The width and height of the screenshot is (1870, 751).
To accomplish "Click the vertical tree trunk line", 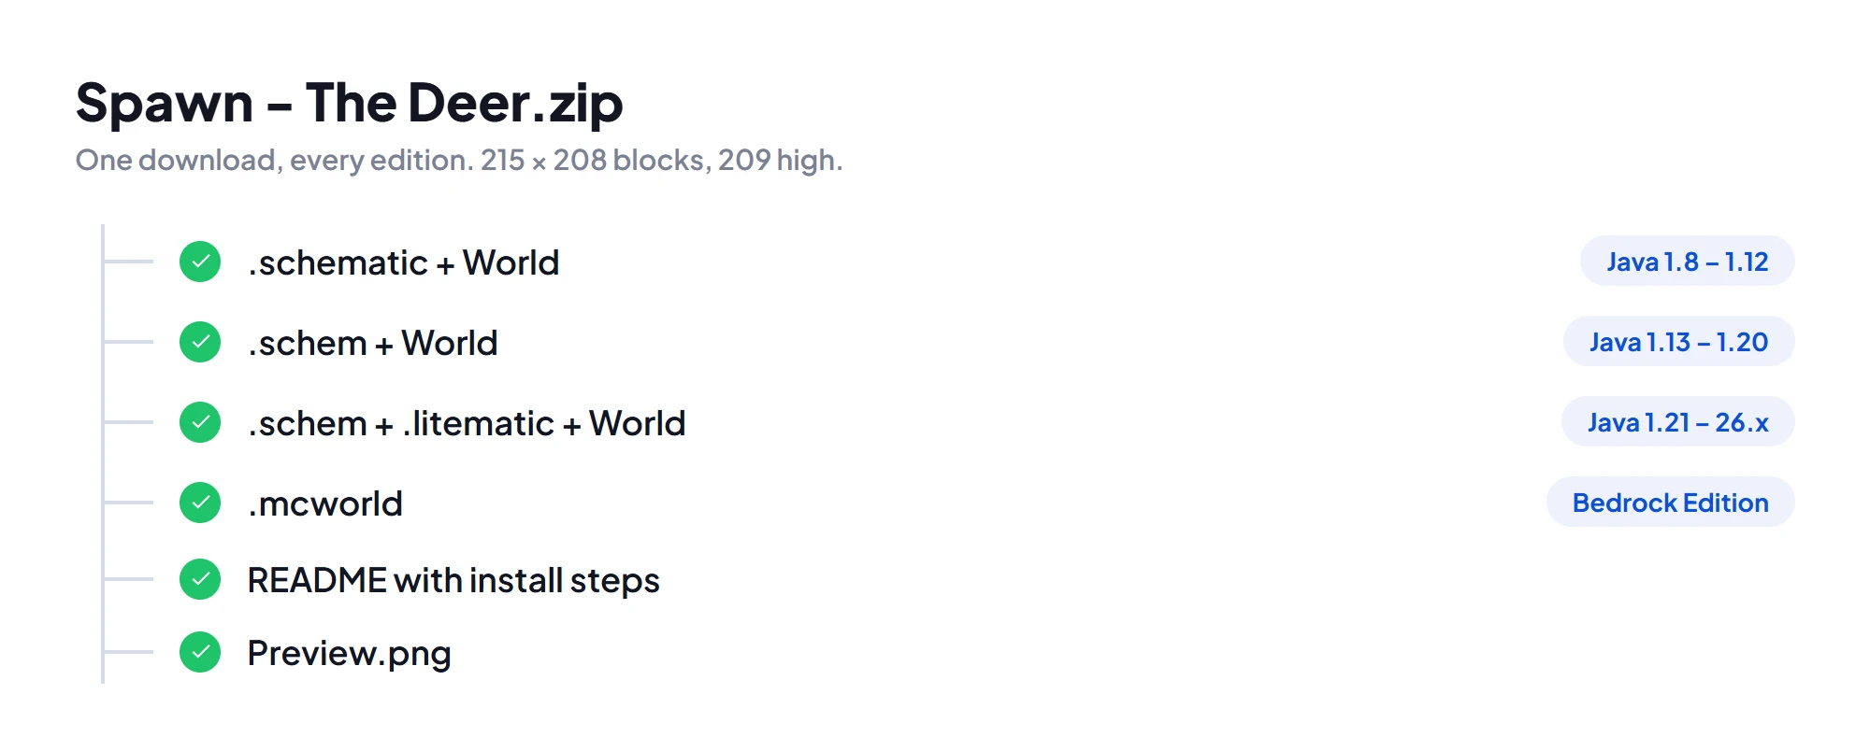I will coord(103,454).
